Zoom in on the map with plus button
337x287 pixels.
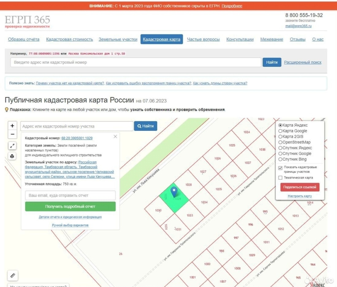pos(12,126)
